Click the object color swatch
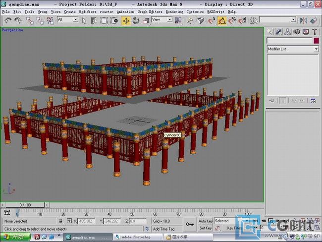 click(316, 41)
